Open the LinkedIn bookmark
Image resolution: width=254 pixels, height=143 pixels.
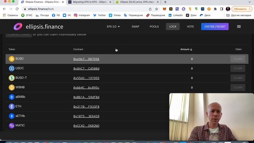(175, 15)
